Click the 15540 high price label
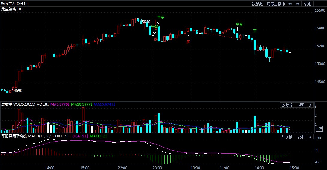 pyautogui.click(x=145, y=22)
